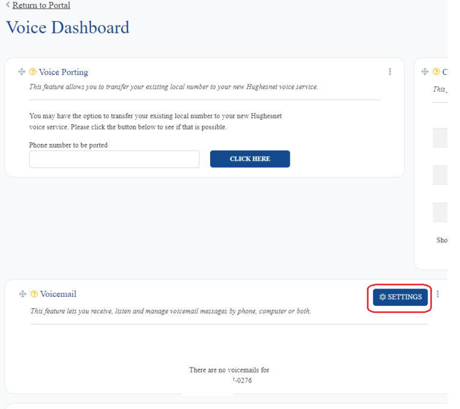
Task: Select the Voice Porting card title
Action: (x=63, y=72)
